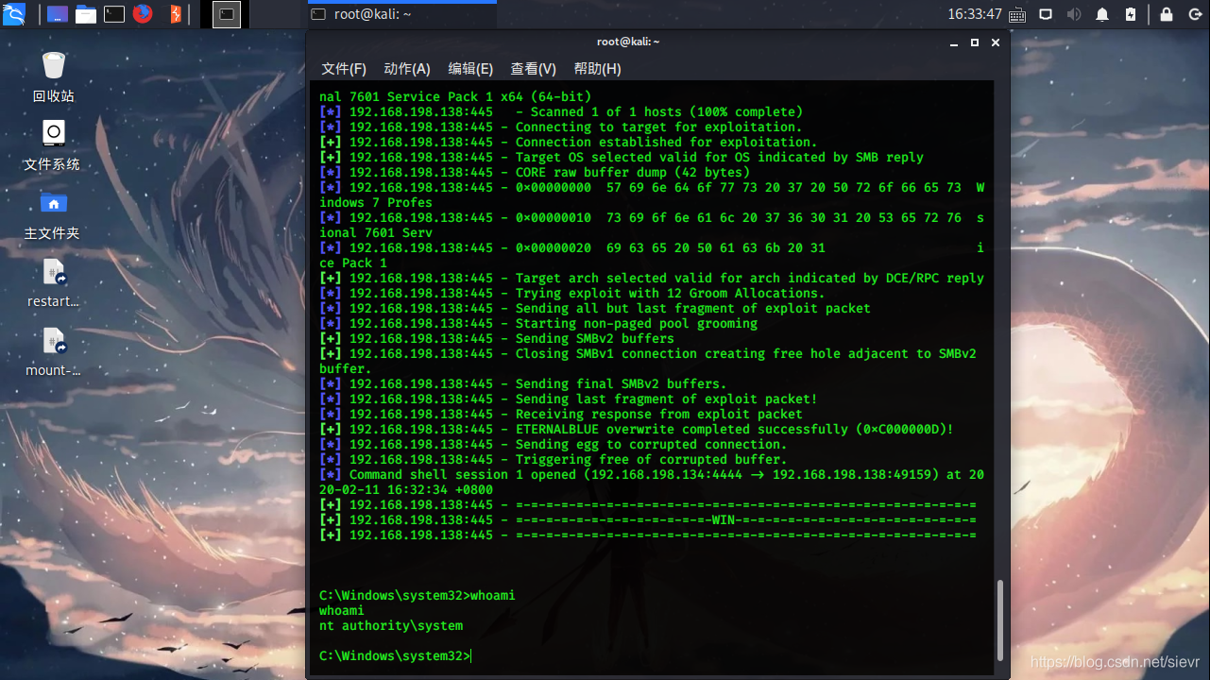Launch the terminal emulator from the panel

114,14
